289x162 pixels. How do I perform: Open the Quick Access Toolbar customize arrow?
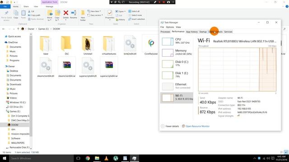click(x=14, y=2)
